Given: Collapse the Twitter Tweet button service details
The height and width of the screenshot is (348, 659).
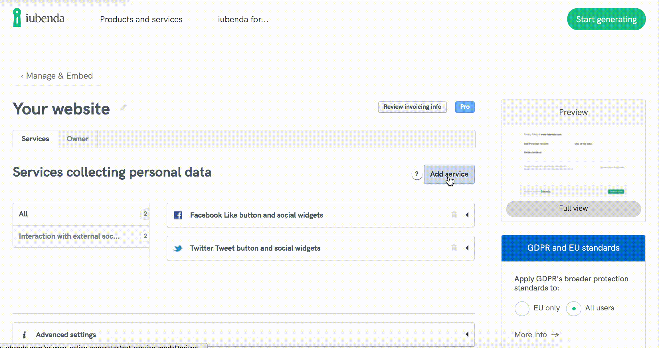Looking at the screenshot, I should [467, 248].
